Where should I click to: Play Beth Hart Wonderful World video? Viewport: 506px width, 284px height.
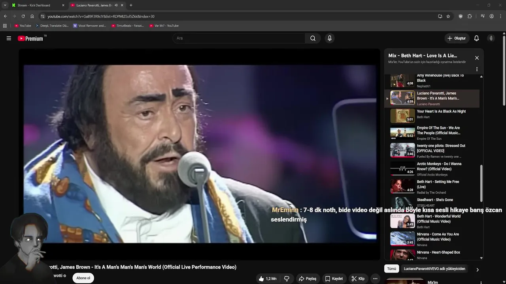pos(432,222)
